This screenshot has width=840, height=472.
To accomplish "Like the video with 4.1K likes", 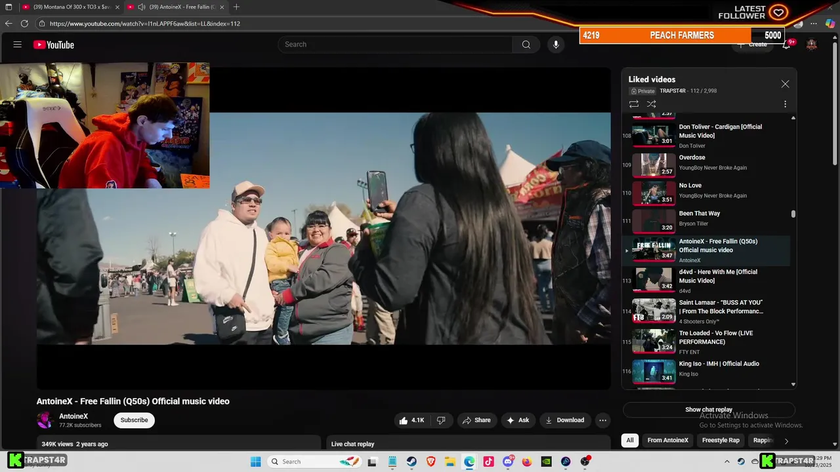I will [411, 420].
